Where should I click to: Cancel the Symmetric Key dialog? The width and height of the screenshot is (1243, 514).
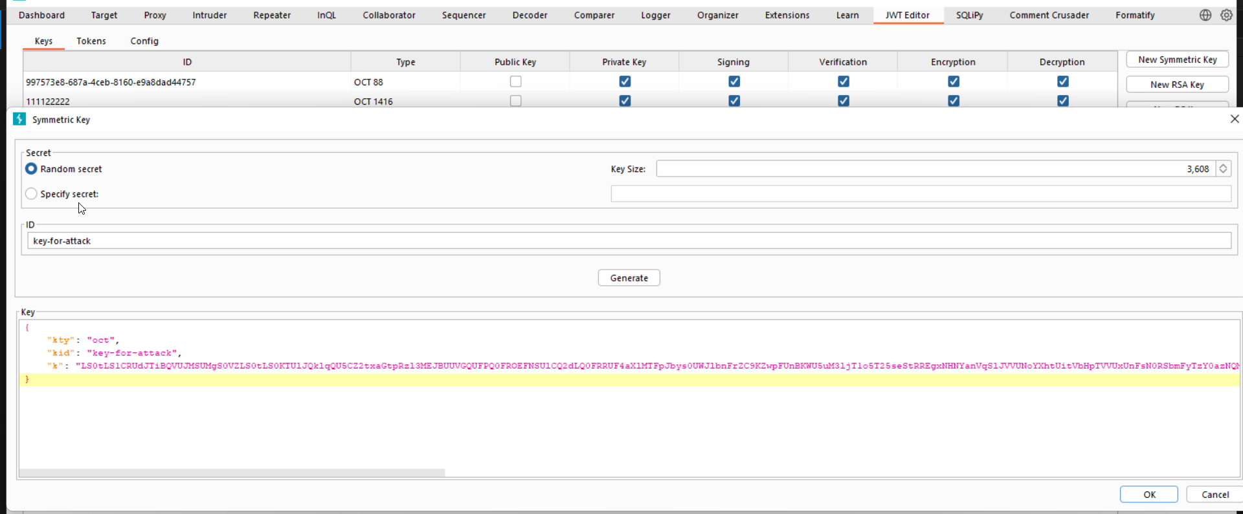tap(1215, 495)
